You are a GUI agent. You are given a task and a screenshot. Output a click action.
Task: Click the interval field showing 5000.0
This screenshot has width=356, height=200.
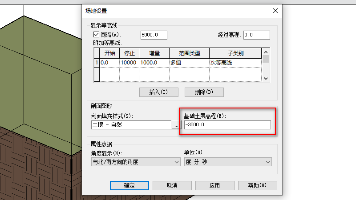pos(154,35)
